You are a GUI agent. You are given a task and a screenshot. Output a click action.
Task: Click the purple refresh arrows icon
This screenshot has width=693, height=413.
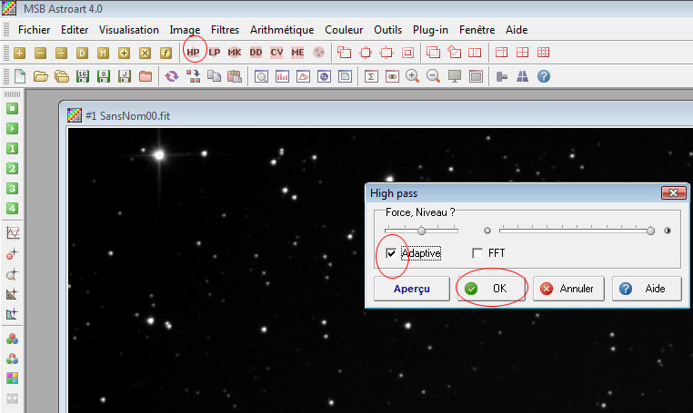tap(172, 76)
